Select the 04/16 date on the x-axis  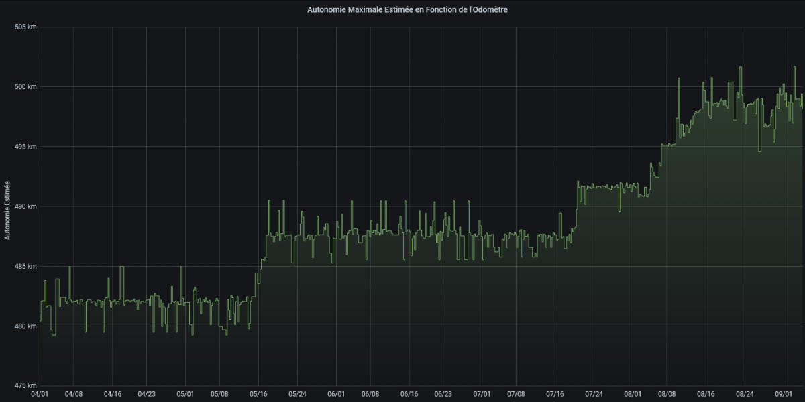click(x=112, y=395)
